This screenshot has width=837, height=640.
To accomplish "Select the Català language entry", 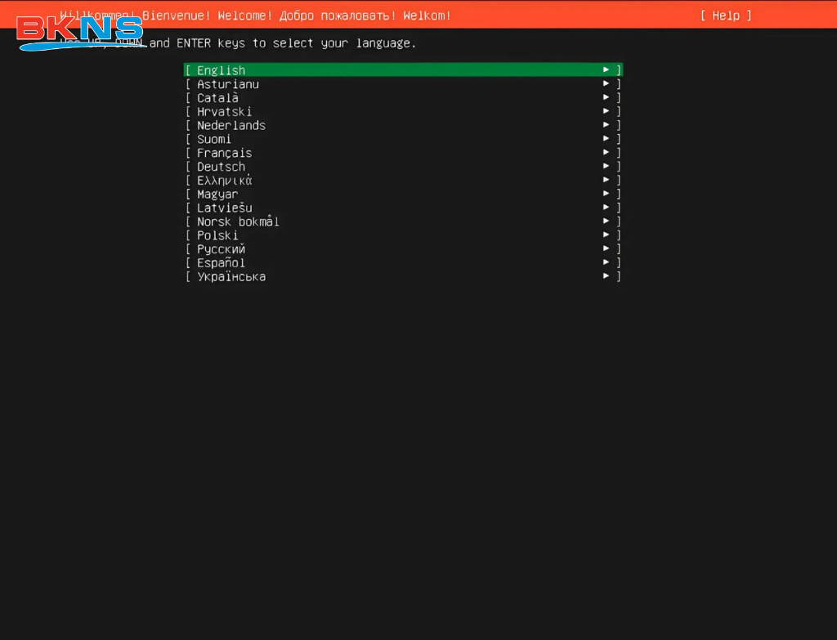I will [x=217, y=98].
